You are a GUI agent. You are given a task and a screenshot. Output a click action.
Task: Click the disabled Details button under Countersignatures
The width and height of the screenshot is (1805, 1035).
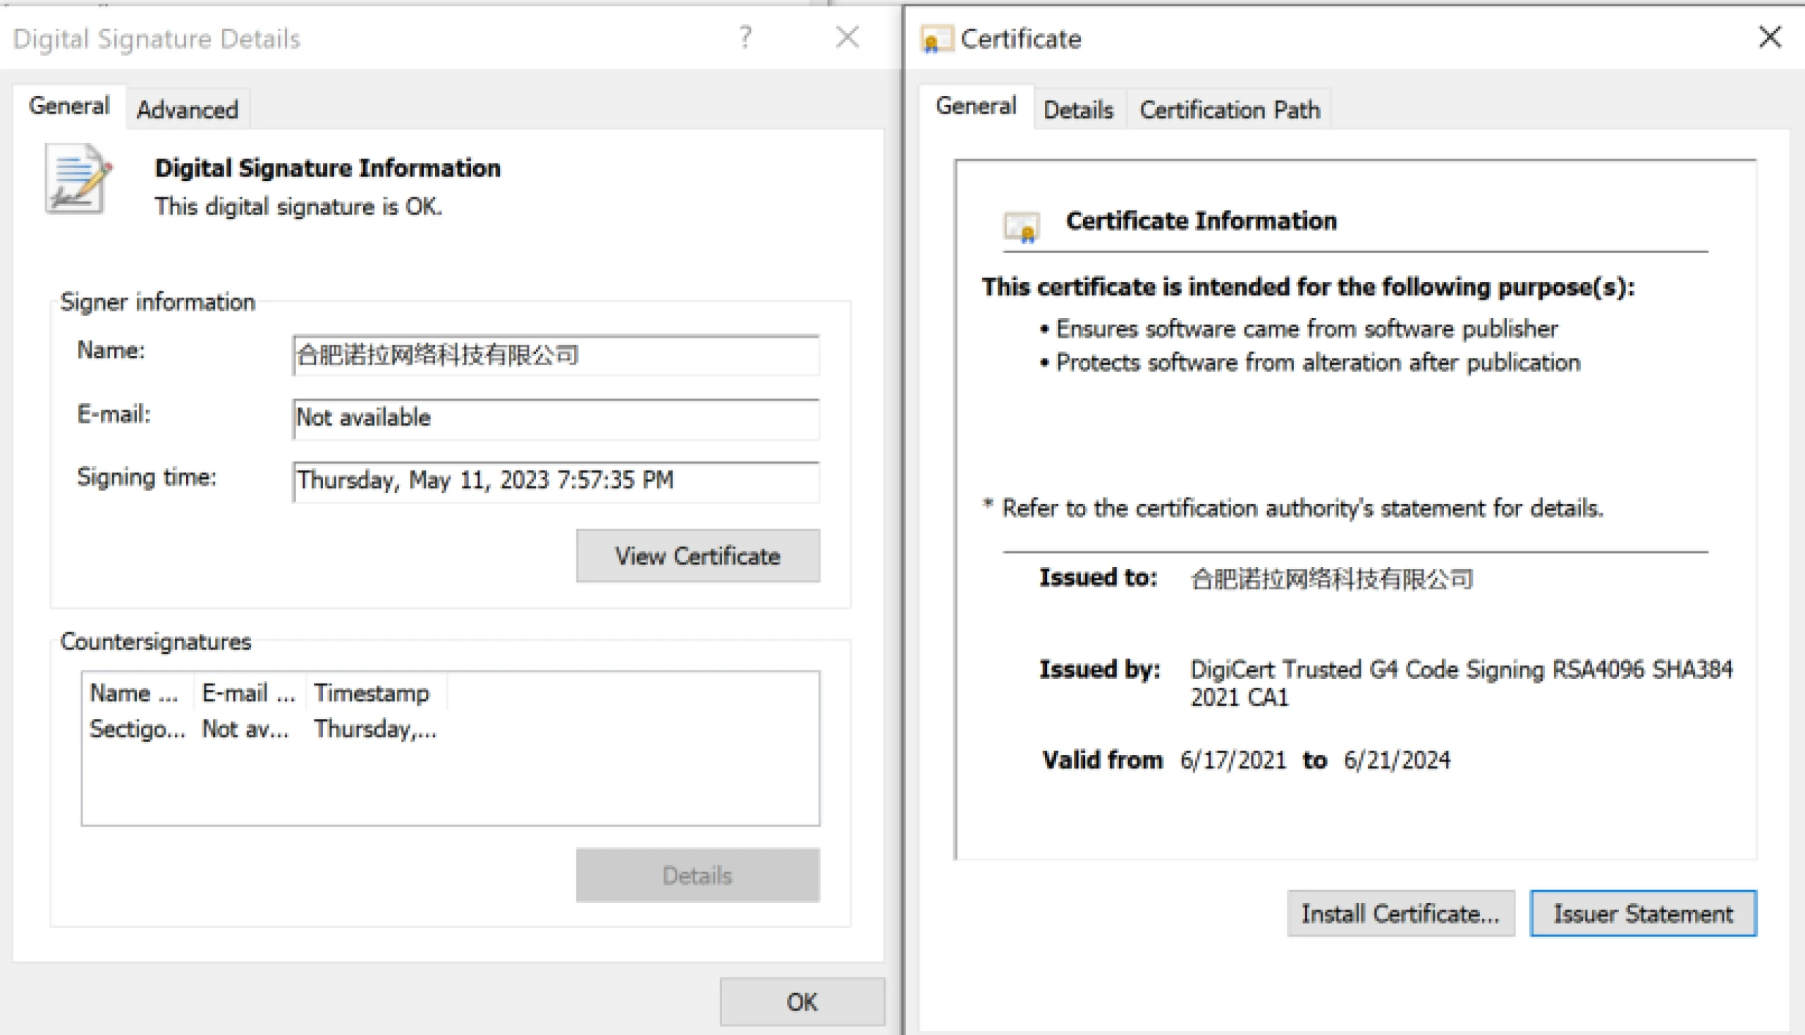click(x=697, y=875)
